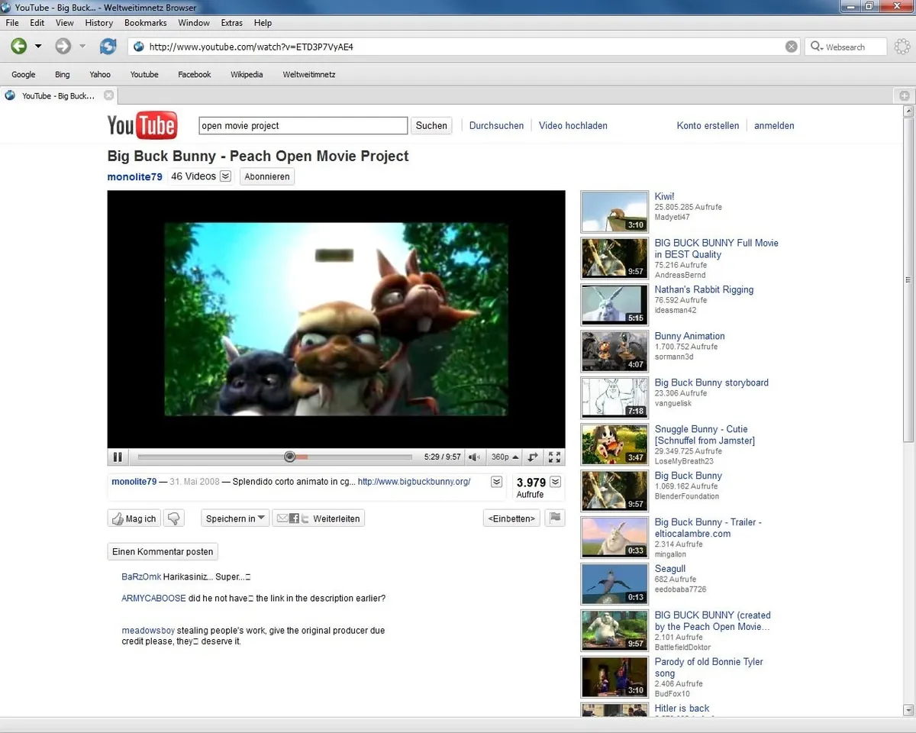Click the thumbs-down dislike icon
916x733 pixels.
coord(173,518)
